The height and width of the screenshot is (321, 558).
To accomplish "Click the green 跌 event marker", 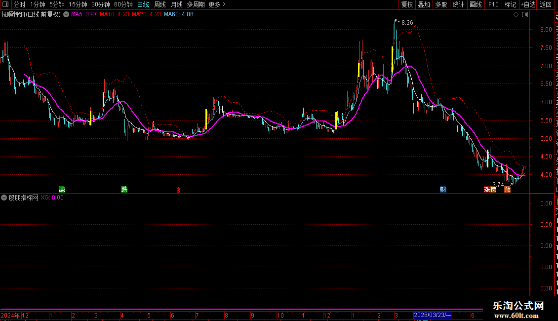I will tap(124, 189).
